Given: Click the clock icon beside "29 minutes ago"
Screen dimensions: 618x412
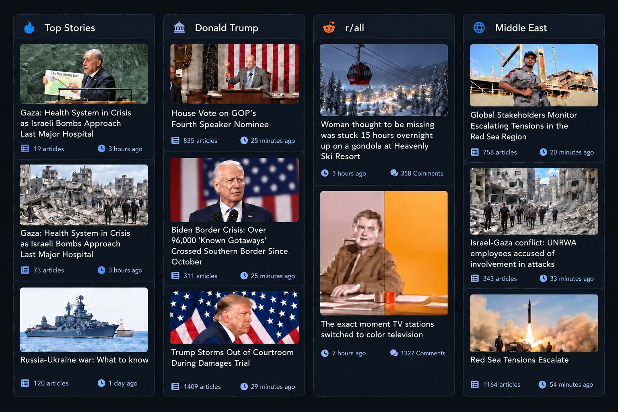Looking at the screenshot, I should pos(244,387).
